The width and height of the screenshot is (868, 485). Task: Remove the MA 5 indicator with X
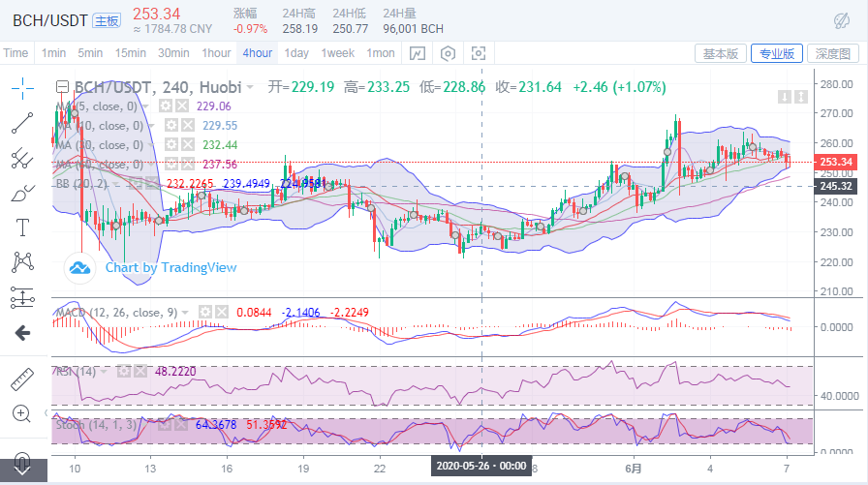click(x=183, y=106)
